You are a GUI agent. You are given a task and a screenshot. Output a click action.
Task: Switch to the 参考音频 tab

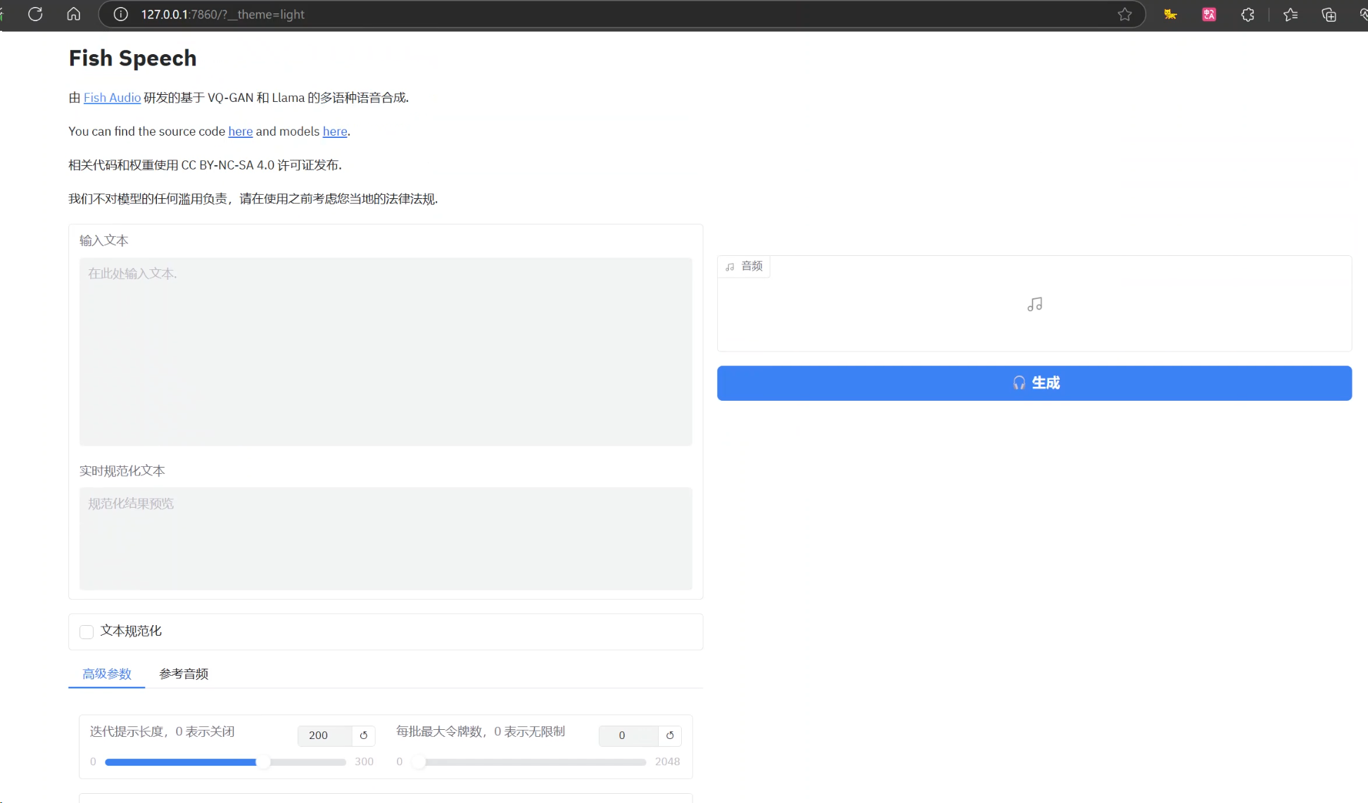click(184, 674)
